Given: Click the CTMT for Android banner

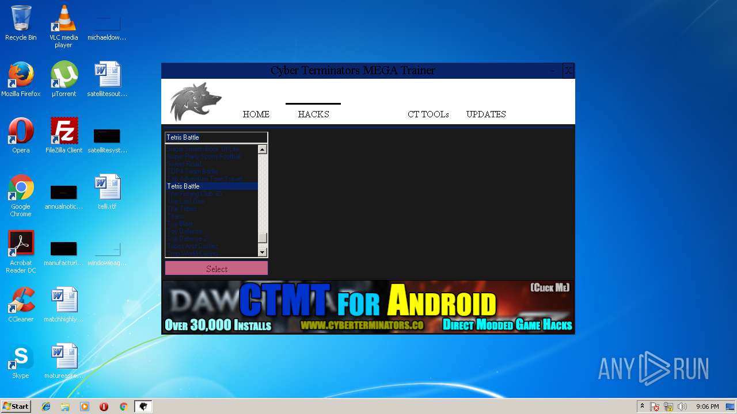Looking at the screenshot, I should tap(368, 307).
